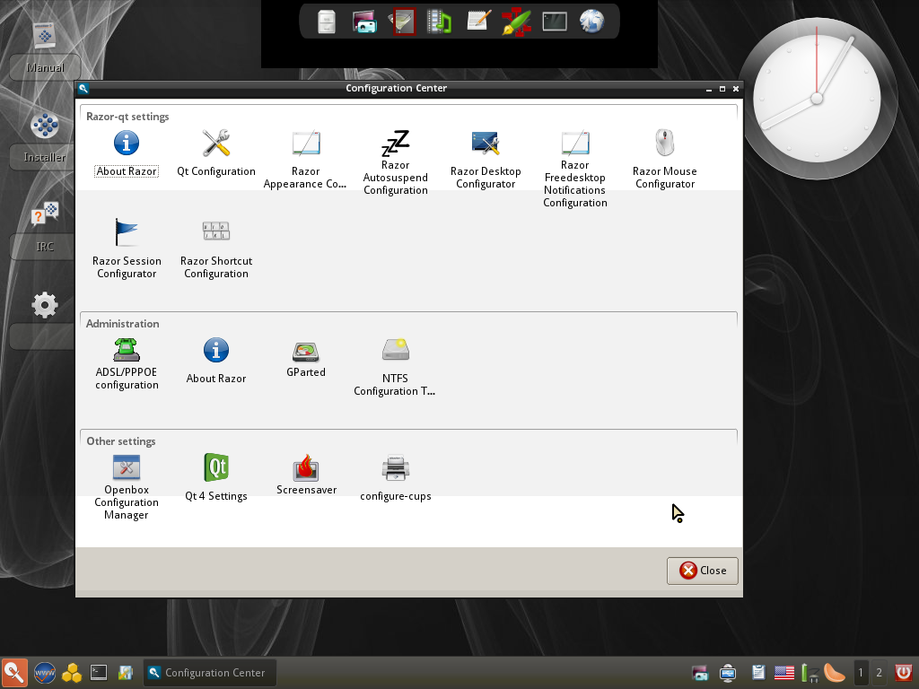
Task: Open Razor Autosuspend Configuration
Action: click(396, 162)
